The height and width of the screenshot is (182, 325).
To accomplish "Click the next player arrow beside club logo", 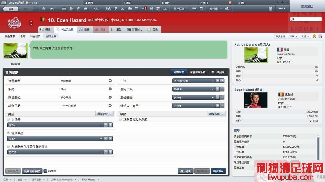I will 31,24.
